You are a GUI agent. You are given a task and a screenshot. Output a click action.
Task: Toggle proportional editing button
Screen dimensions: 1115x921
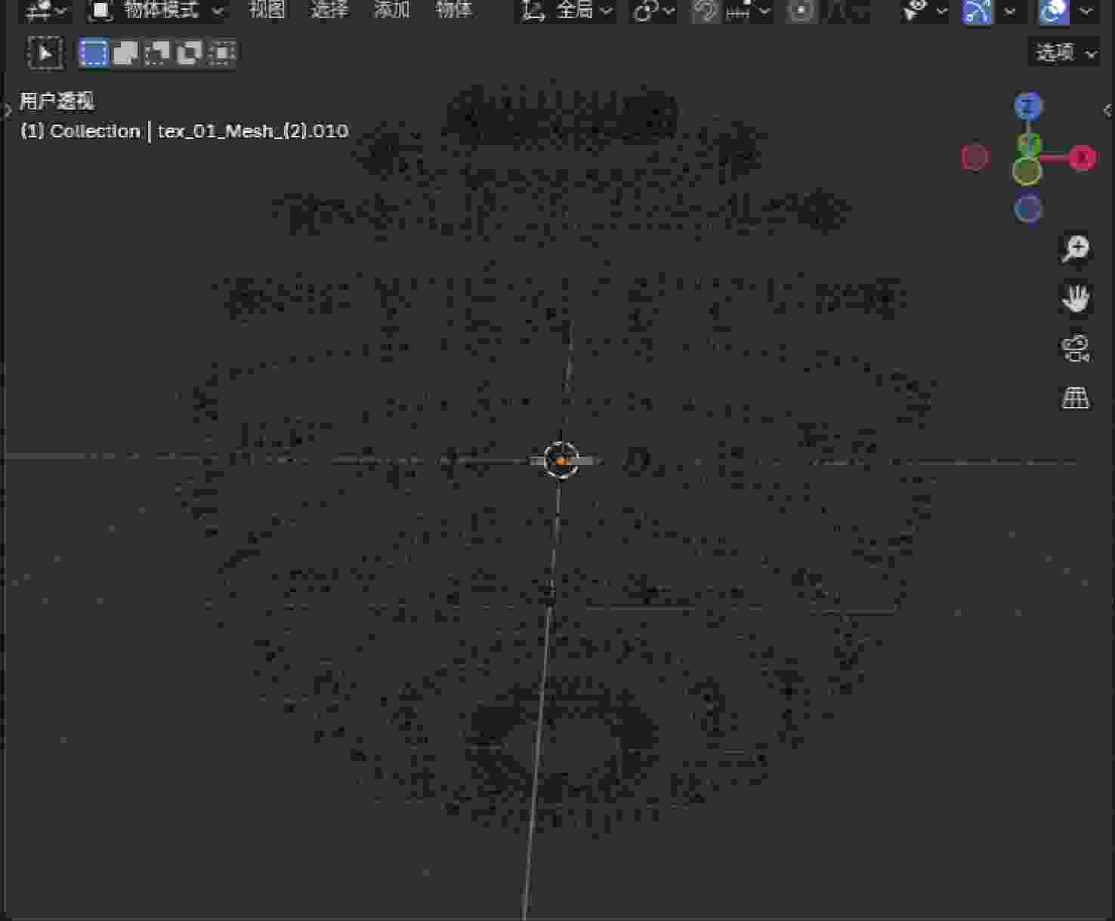[802, 11]
